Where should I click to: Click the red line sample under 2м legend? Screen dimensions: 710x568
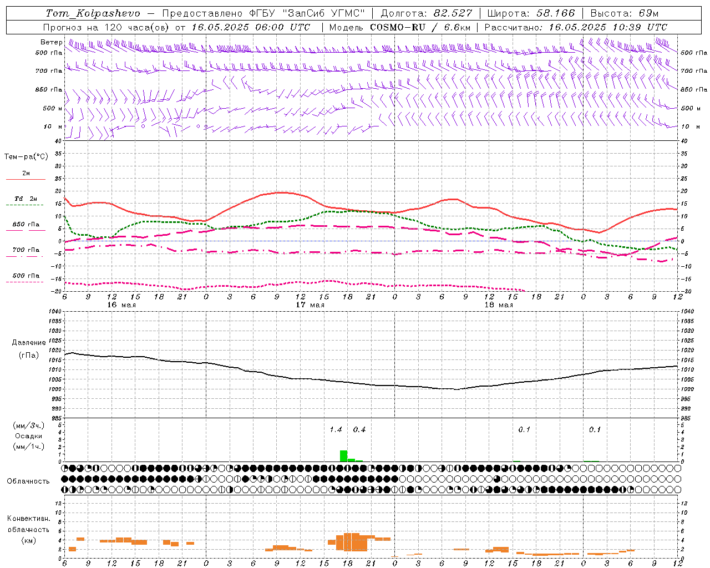pyautogui.click(x=26, y=180)
